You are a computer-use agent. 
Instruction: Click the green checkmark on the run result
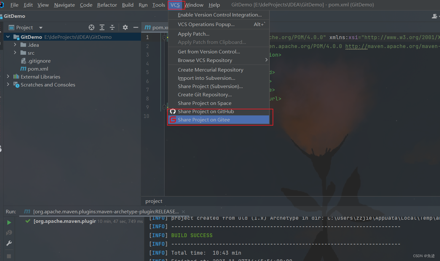coord(28,221)
